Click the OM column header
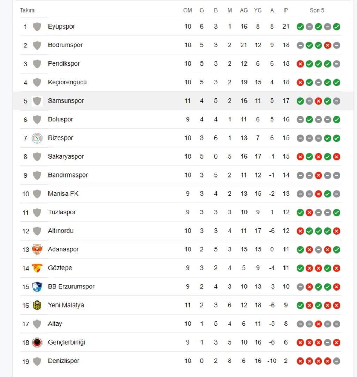 [x=188, y=10]
